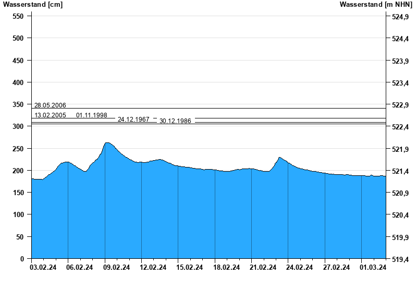This screenshot has height=287, width=417.
Task: Select the 21.02.24 date label
Action: coord(263,268)
